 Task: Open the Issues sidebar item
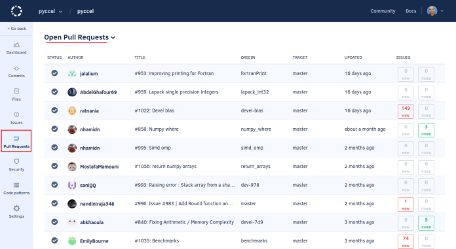click(x=16, y=118)
